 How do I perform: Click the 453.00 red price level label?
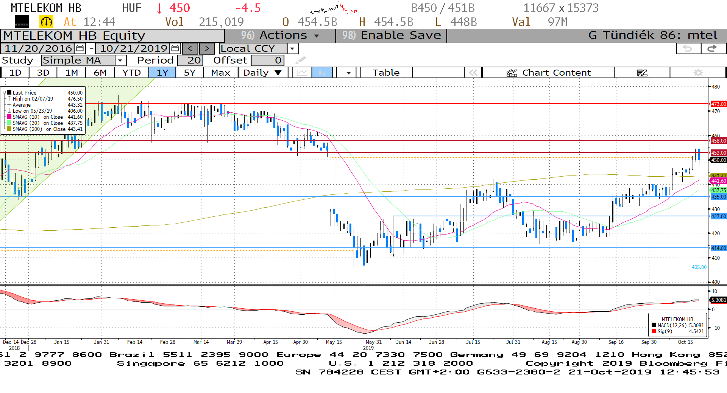[x=718, y=153]
